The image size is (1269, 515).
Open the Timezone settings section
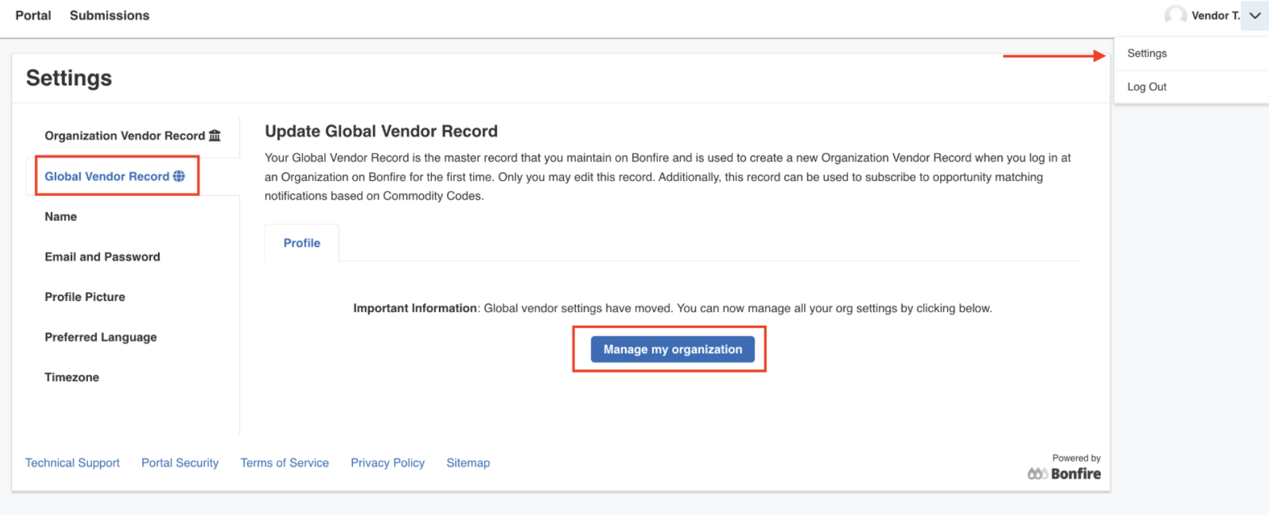(x=72, y=377)
